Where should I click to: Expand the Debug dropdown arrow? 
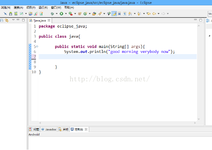(x=57, y=14)
